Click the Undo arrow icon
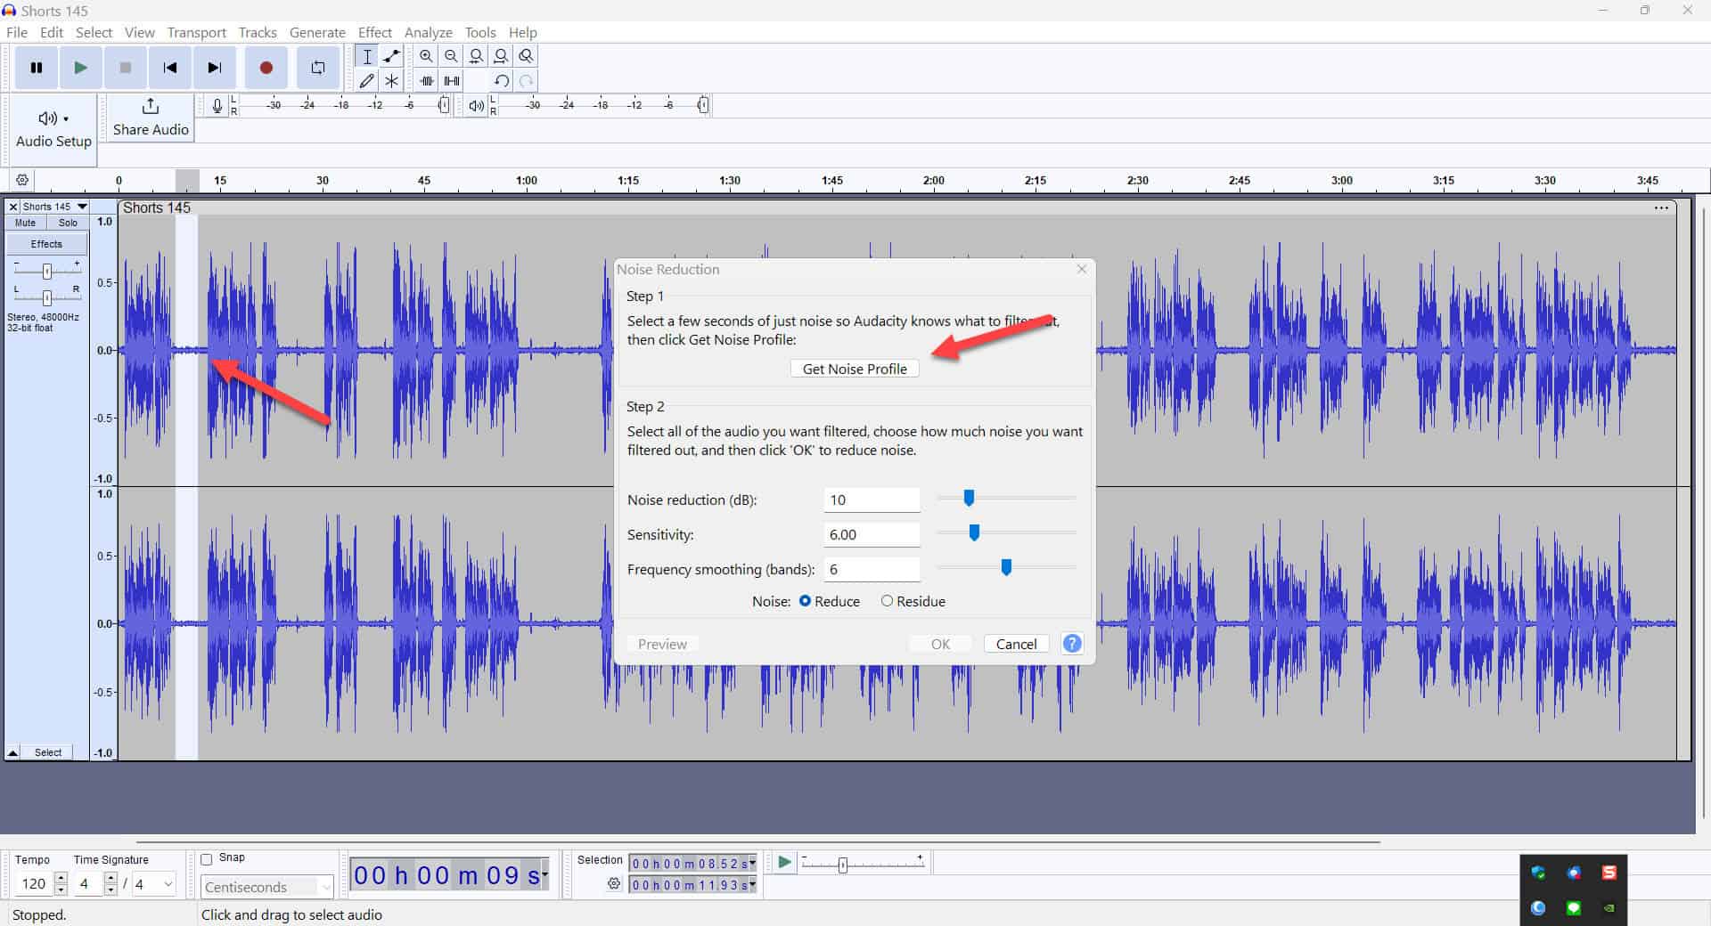 (x=501, y=80)
